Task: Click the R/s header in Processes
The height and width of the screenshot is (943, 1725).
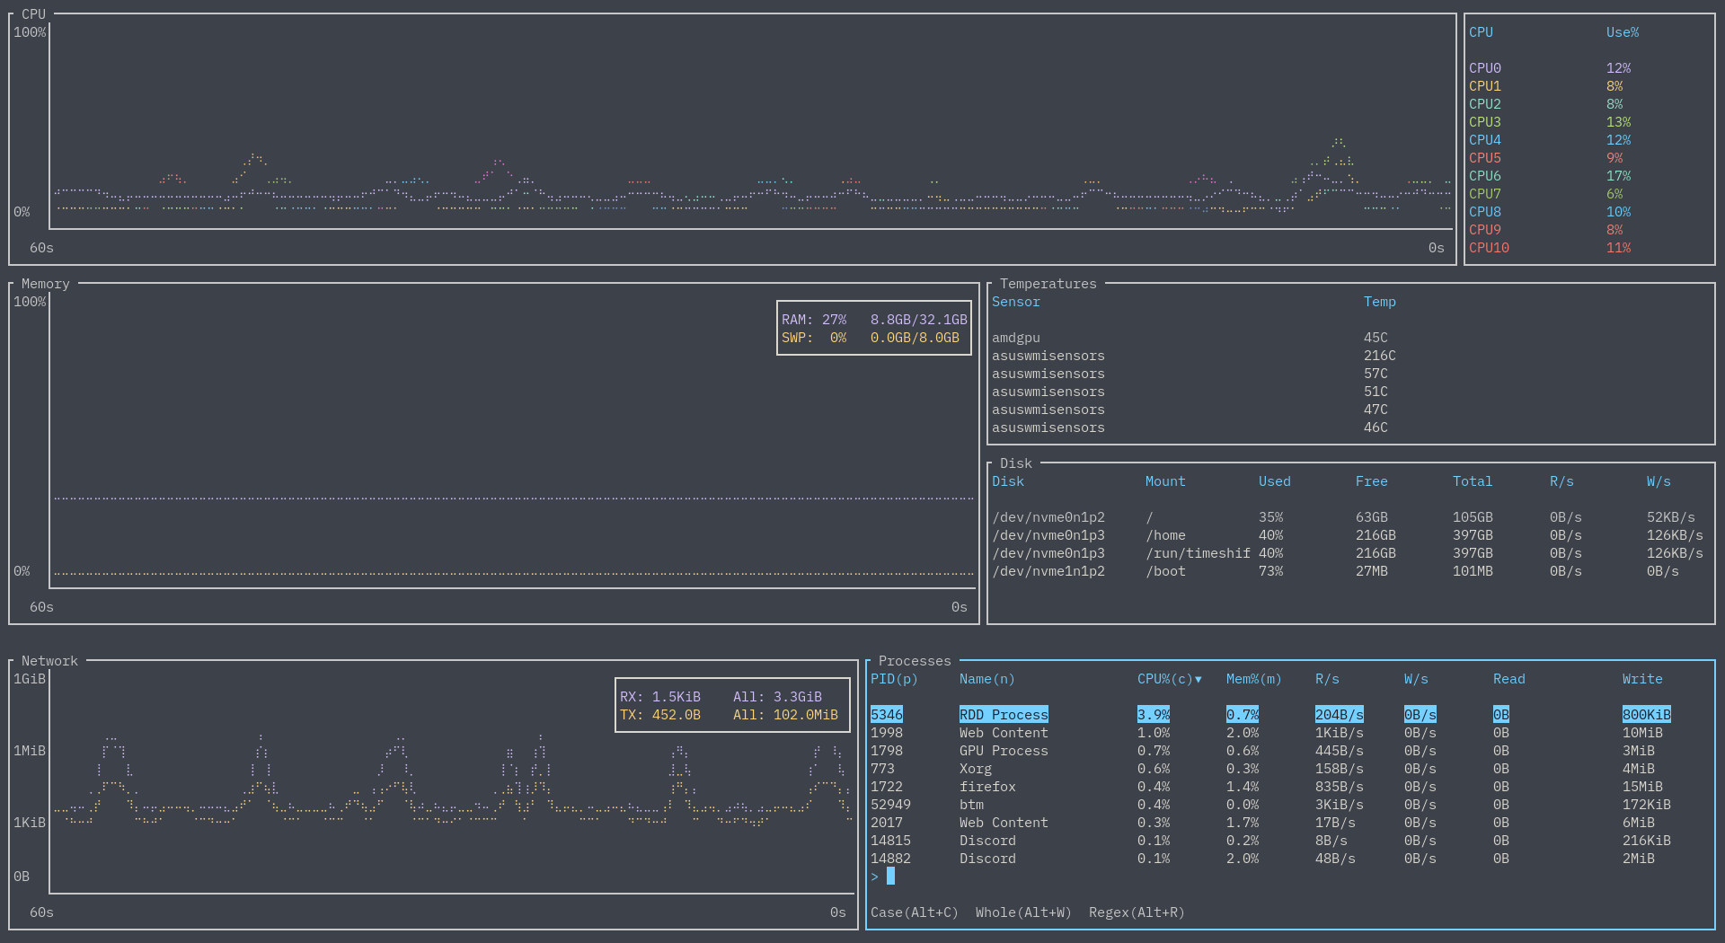Action: pyautogui.click(x=1327, y=679)
